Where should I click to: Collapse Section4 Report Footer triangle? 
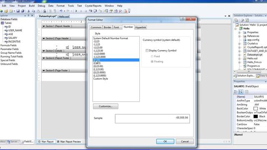point(43,58)
